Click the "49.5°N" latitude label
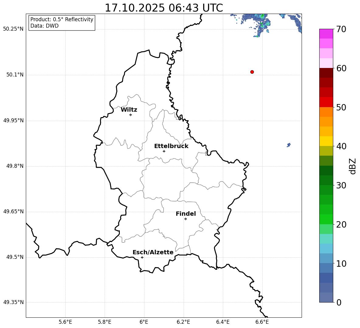The image size is (360, 328). point(15,257)
